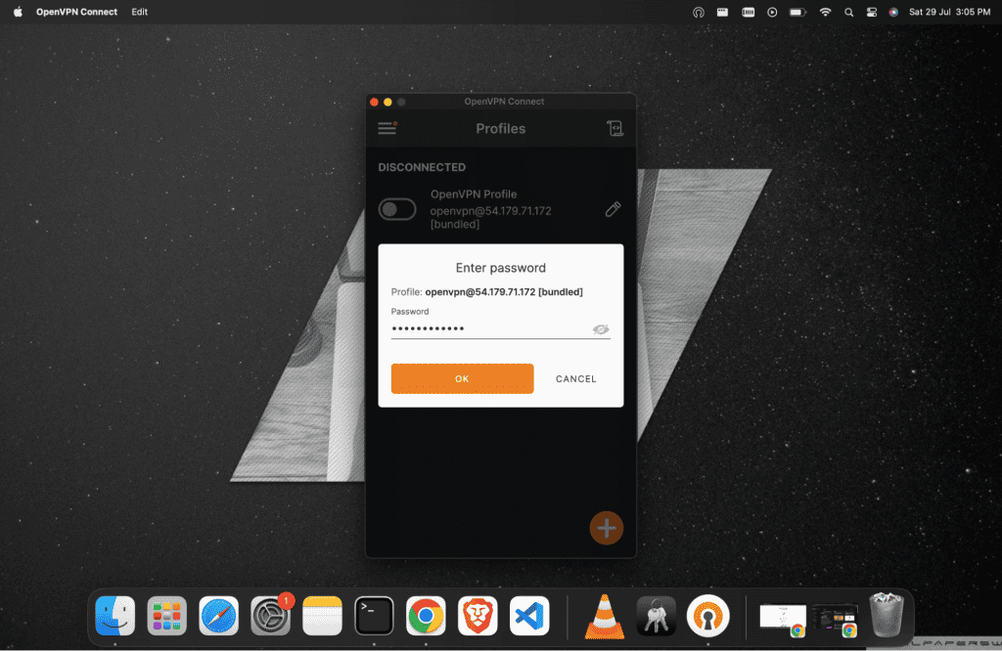Click the date and time in menu bar
This screenshot has width=1002, height=651.
click(x=949, y=12)
